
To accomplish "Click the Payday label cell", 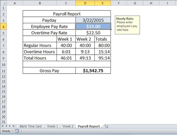I will 49,20.
